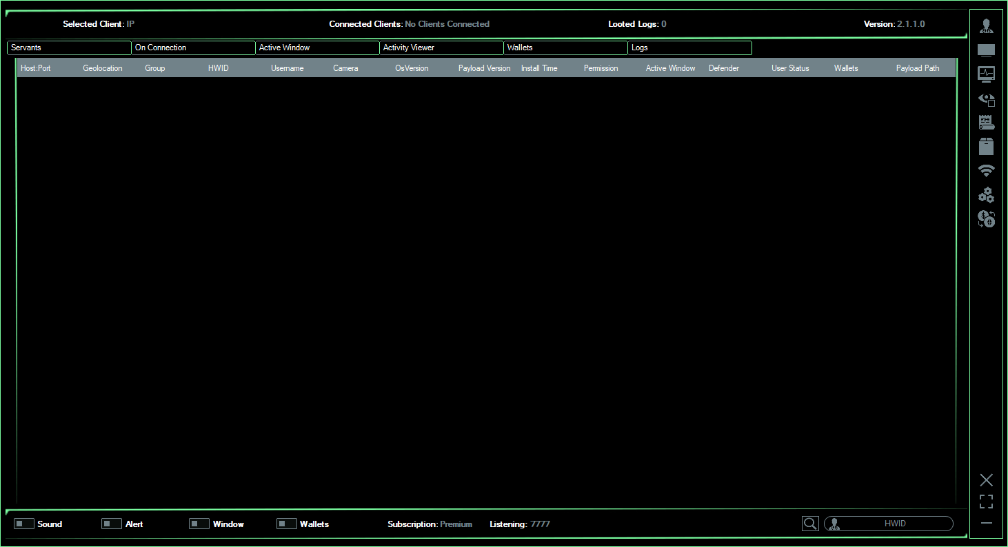Toggle the Wallets switch in bottom bar
Viewport: 1008px width, 547px height.
[287, 524]
